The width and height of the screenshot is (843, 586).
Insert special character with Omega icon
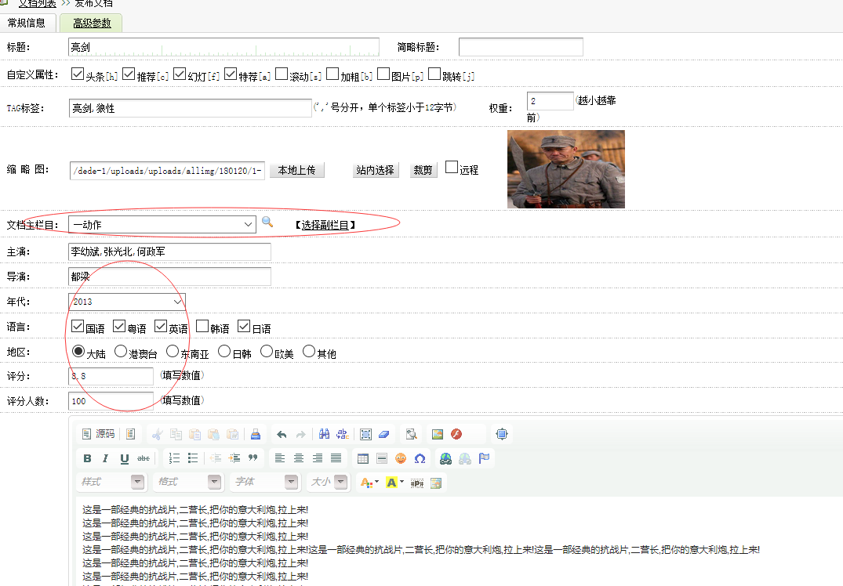click(x=420, y=458)
